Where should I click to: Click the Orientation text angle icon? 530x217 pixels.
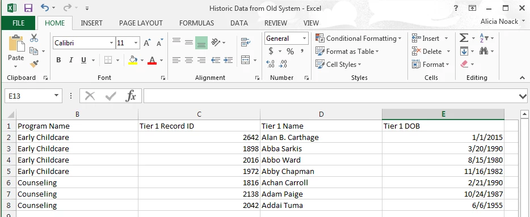[216, 42]
